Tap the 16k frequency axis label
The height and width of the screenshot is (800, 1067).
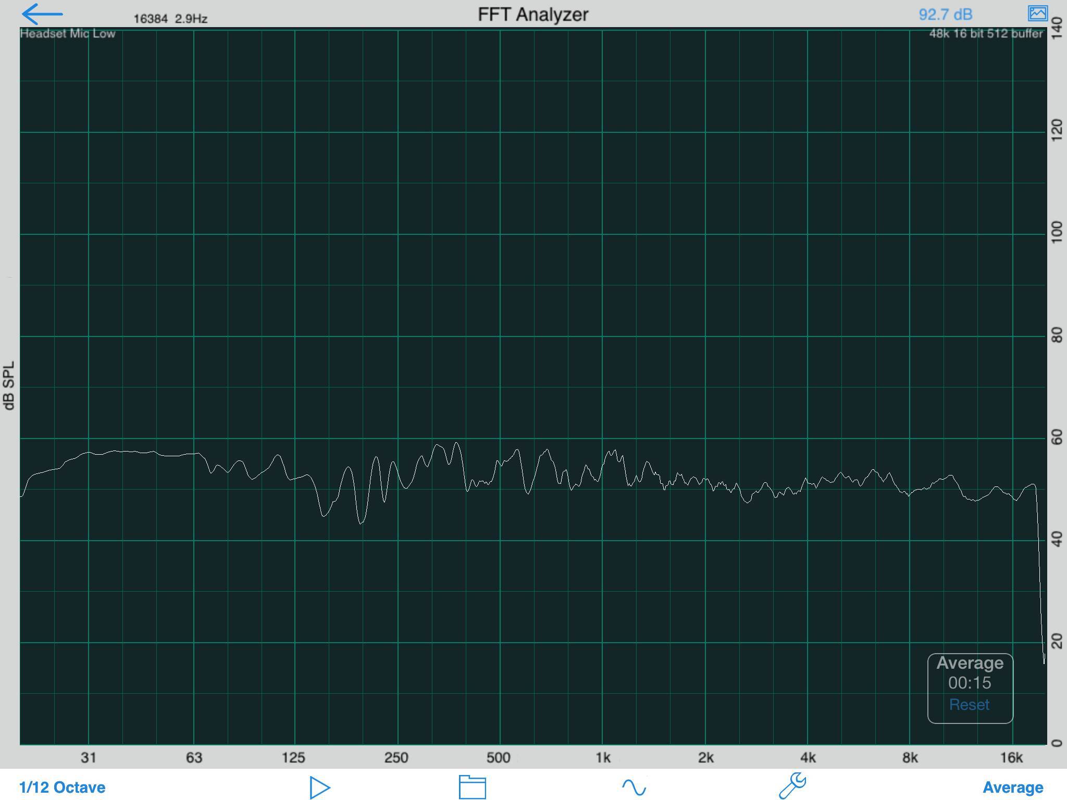point(1011,758)
